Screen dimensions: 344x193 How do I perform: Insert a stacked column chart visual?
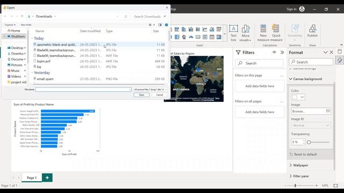(x=184, y=29)
